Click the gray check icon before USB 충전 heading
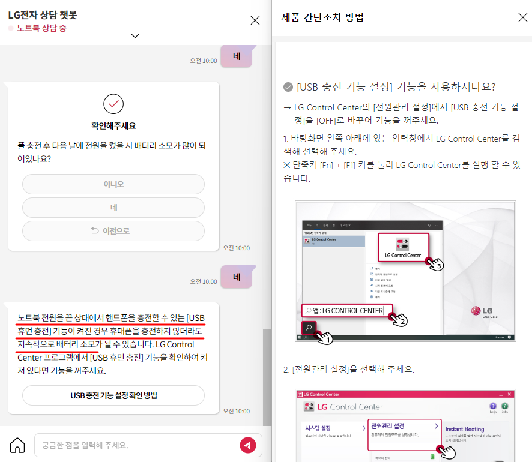The height and width of the screenshot is (462, 532). [288, 87]
